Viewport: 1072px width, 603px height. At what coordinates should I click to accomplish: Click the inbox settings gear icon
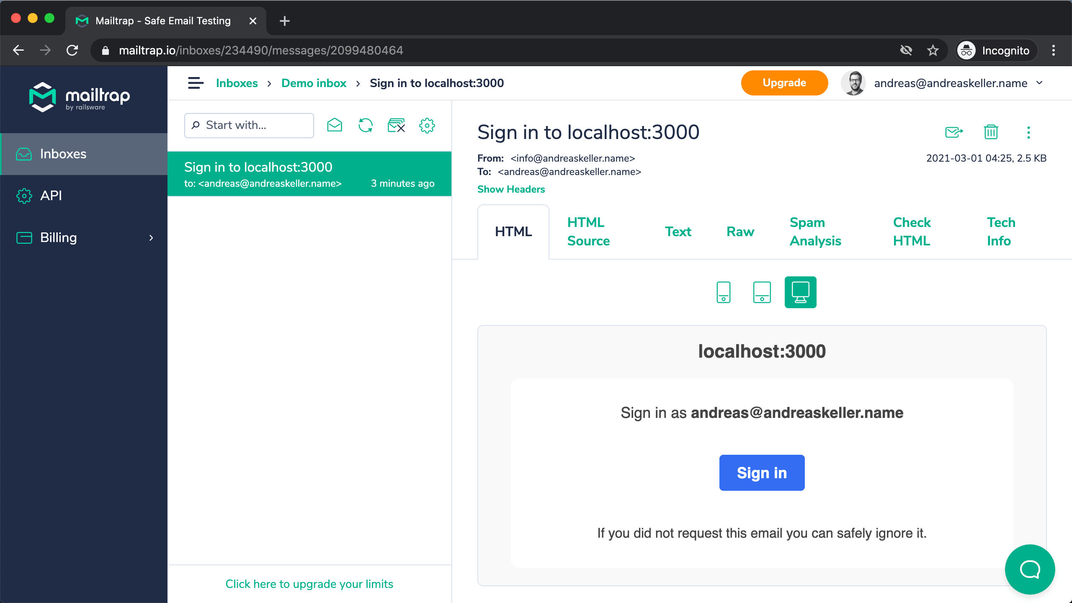tap(427, 125)
